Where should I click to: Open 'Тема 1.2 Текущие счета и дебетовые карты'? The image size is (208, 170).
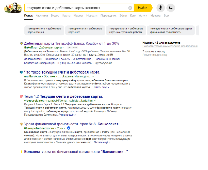pyautogui.click(x=63, y=96)
